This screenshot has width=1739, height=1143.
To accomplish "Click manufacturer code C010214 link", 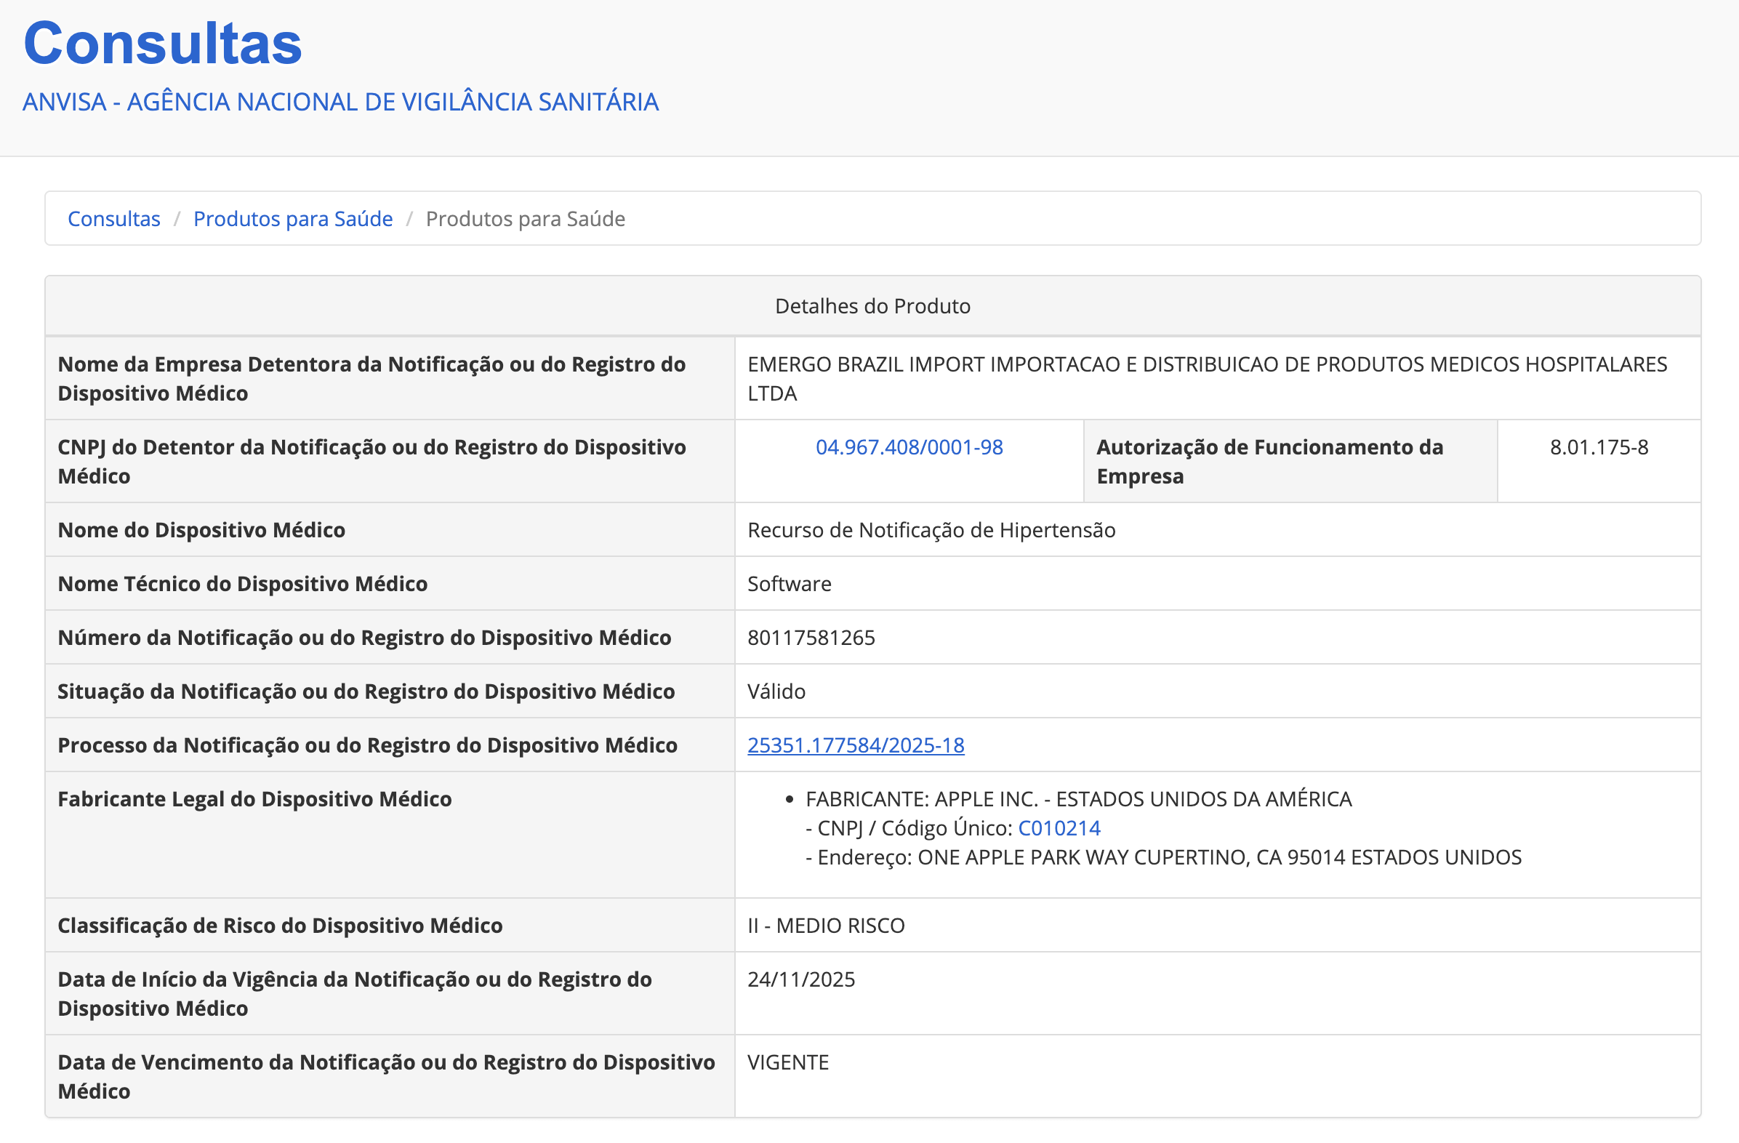I will point(1058,828).
